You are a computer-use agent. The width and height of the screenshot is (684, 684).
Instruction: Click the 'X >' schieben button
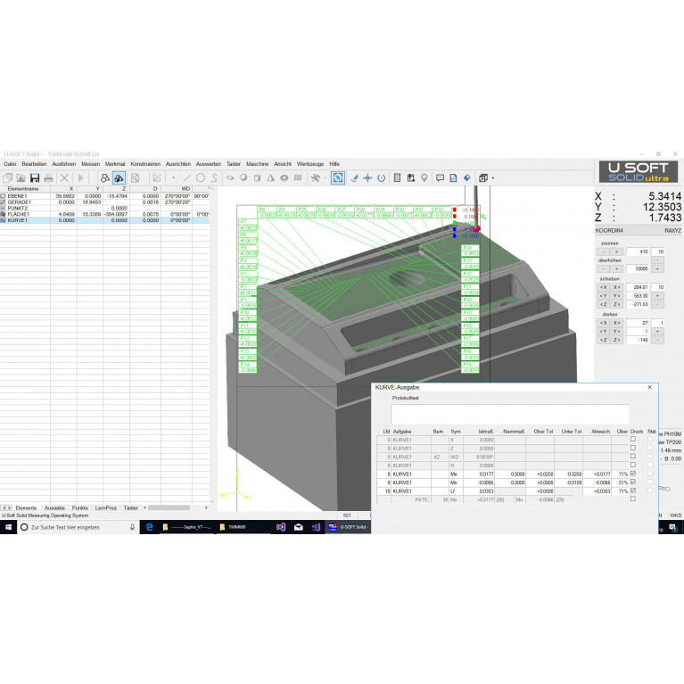[615, 287]
